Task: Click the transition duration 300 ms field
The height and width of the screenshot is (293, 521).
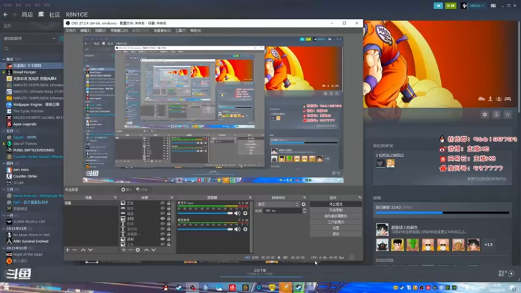Action: (283, 210)
